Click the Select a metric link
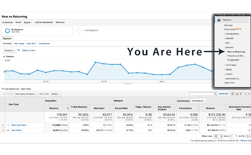The height and width of the screenshot is (155, 251). (29, 50)
